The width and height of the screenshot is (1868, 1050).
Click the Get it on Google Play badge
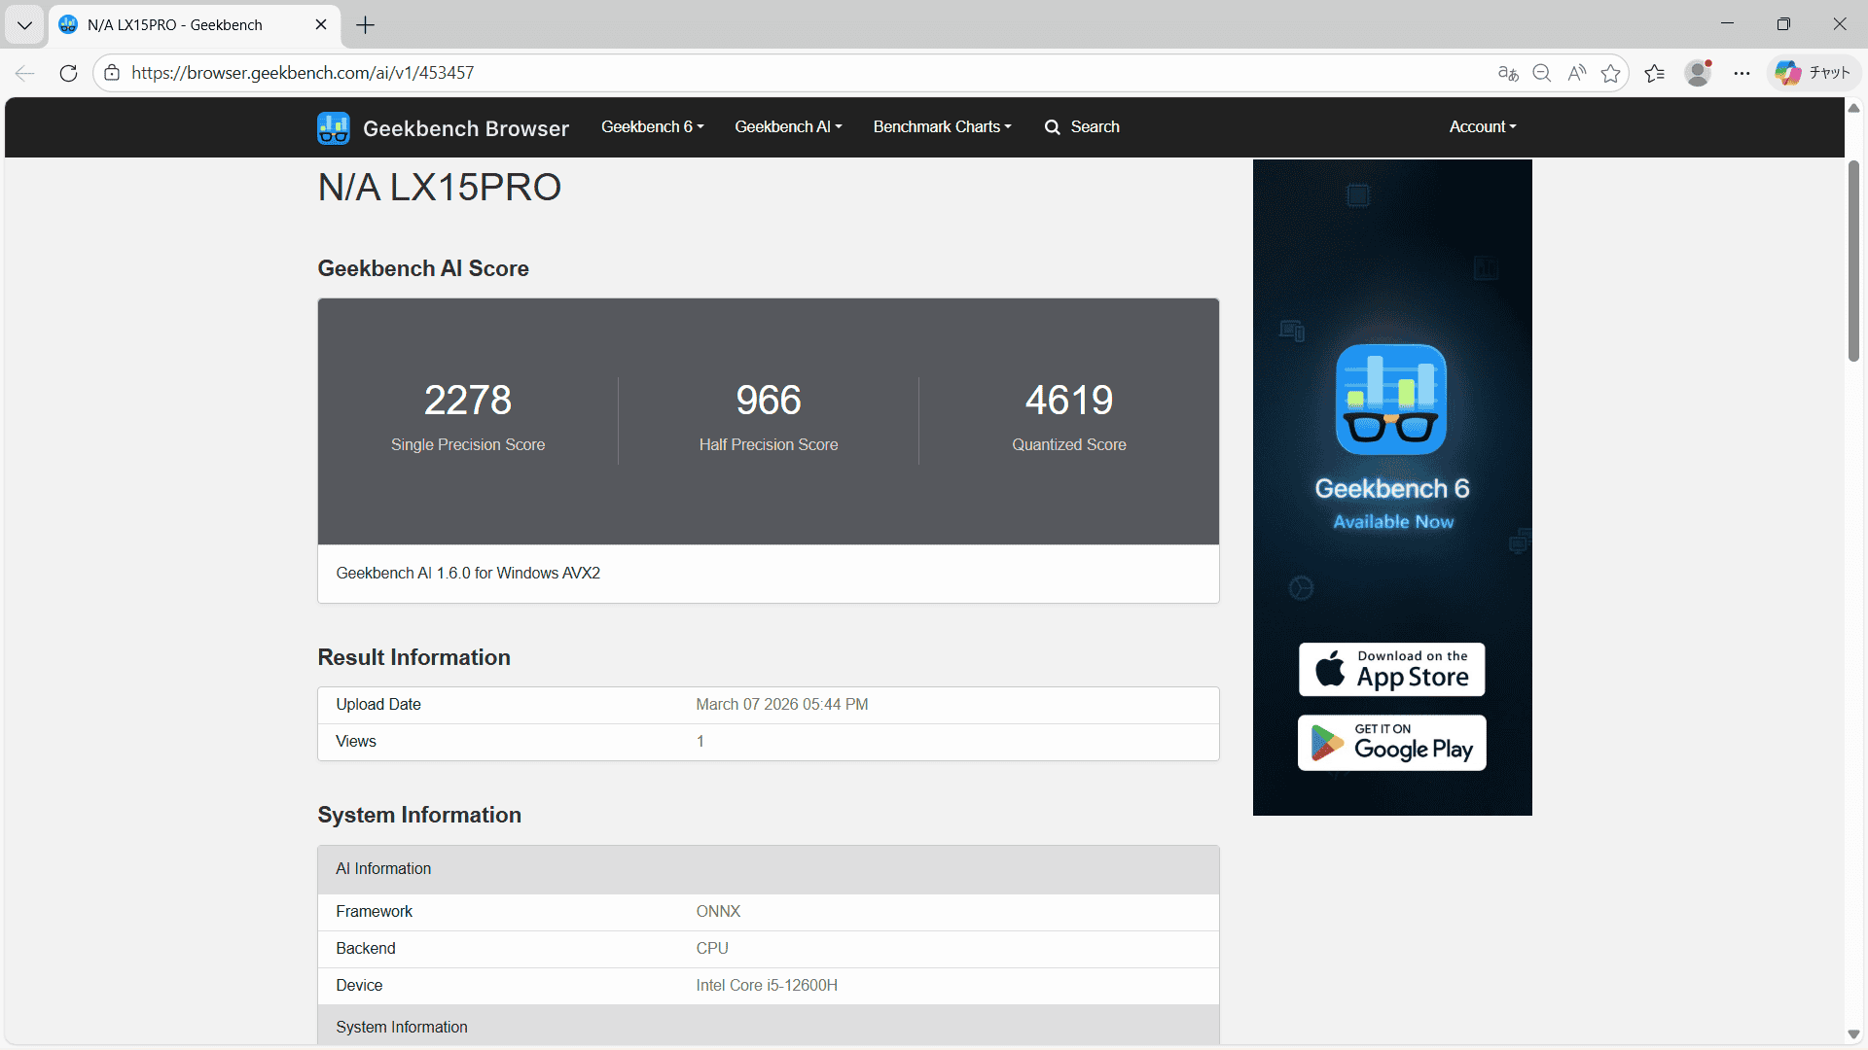coord(1391,742)
